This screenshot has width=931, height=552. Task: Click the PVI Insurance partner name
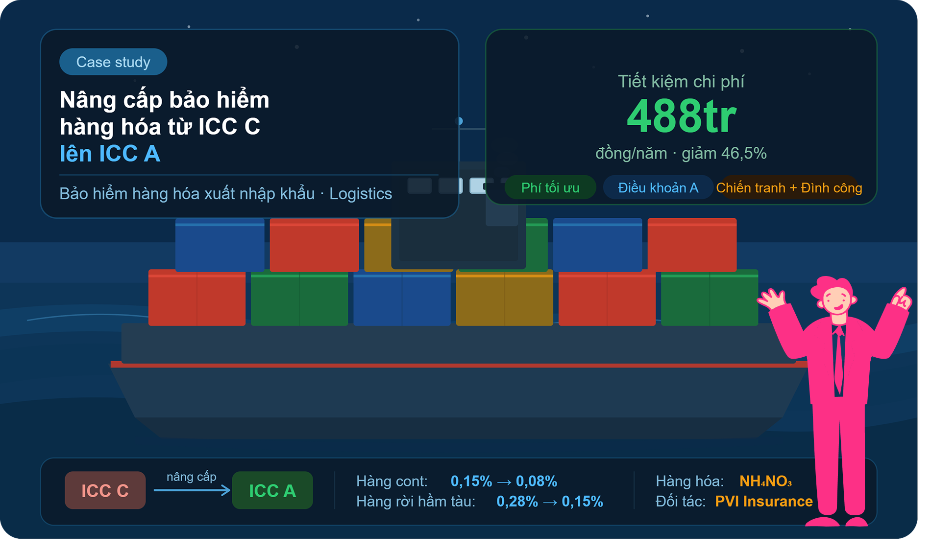764,502
